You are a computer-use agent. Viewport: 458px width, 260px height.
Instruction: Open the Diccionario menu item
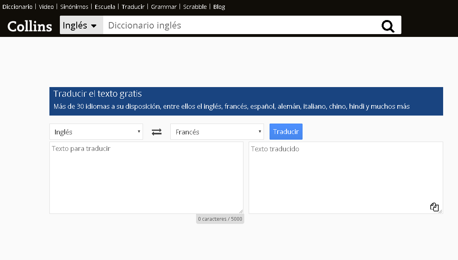tap(17, 6)
